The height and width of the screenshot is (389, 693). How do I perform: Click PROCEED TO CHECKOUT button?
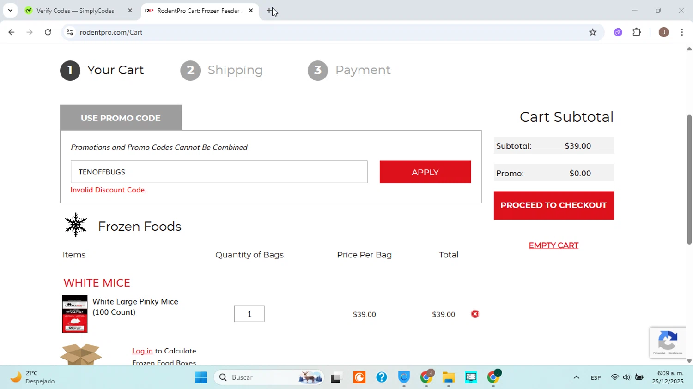pyautogui.click(x=553, y=205)
